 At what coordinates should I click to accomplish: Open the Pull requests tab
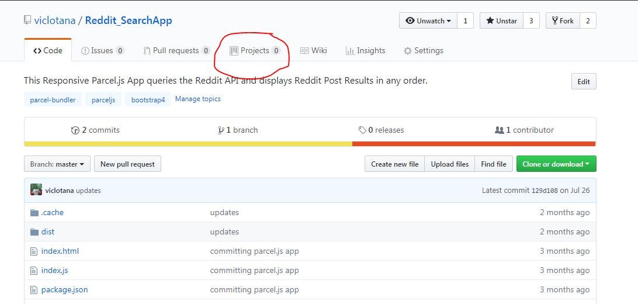pos(176,50)
